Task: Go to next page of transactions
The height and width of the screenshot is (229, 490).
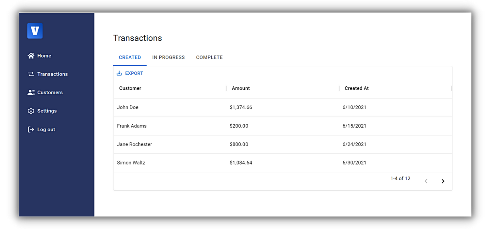Action: pyautogui.click(x=443, y=181)
